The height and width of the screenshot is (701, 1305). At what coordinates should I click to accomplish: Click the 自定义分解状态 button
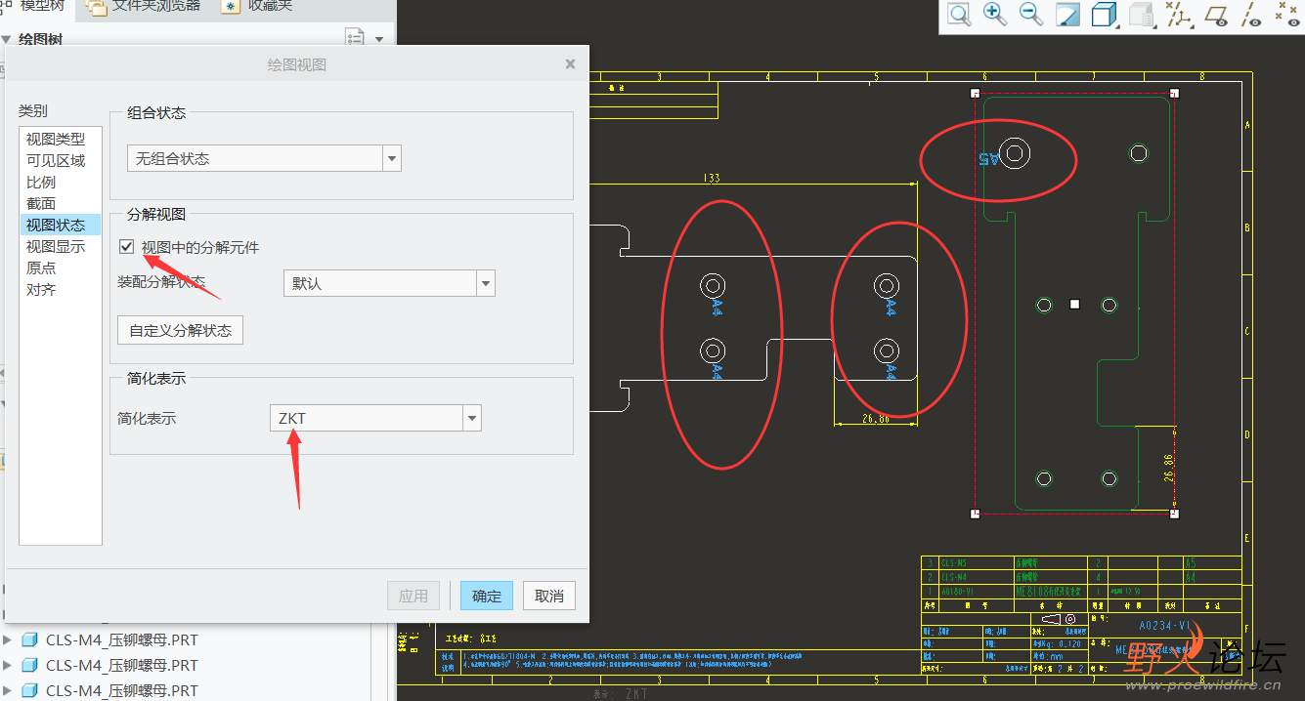(180, 330)
